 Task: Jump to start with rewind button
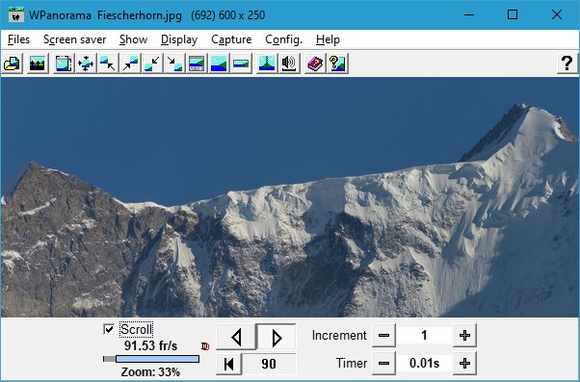pyautogui.click(x=229, y=364)
